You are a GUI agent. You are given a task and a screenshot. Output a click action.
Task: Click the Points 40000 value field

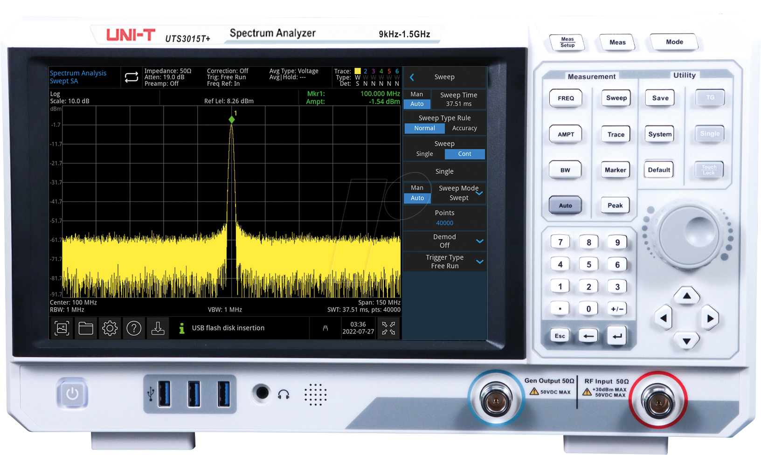(444, 223)
